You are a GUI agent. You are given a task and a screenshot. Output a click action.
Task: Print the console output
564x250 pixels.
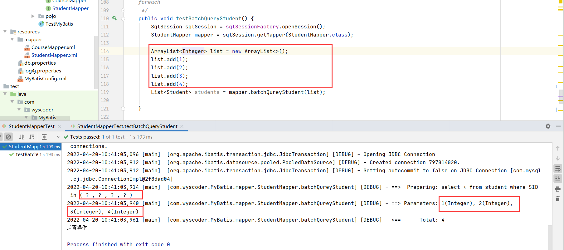pos(558,189)
